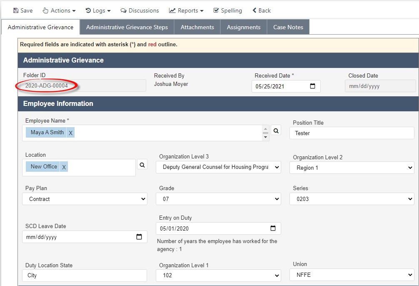Open the Series dropdown

[x=352, y=199]
